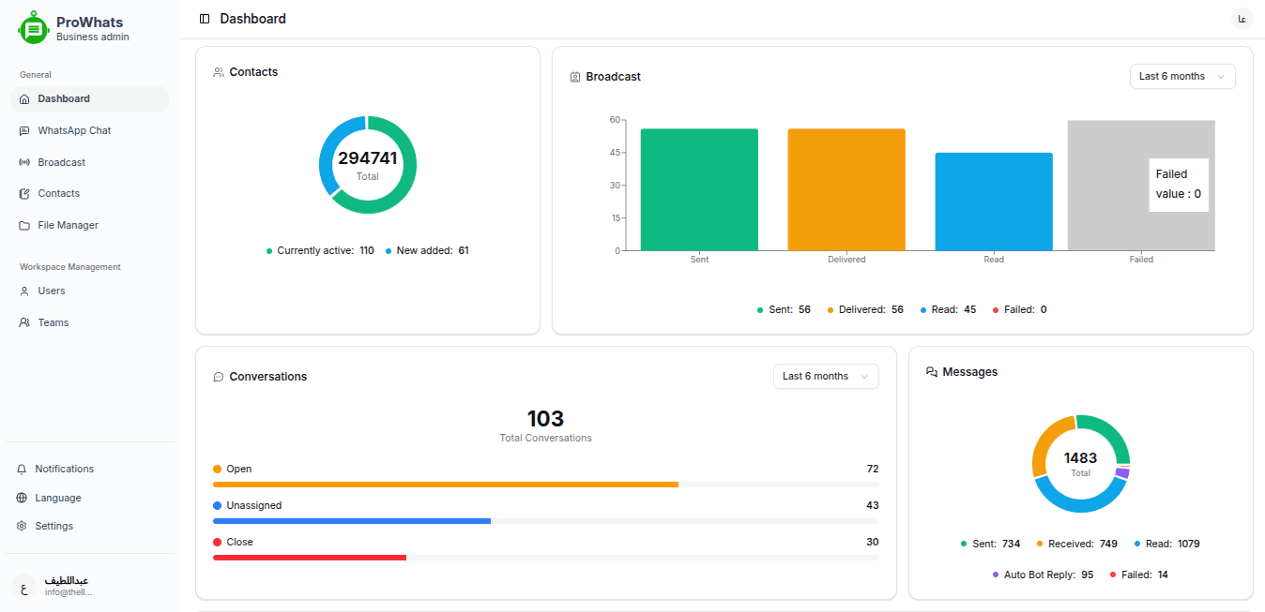Go to Users under Workspace Management

point(51,291)
